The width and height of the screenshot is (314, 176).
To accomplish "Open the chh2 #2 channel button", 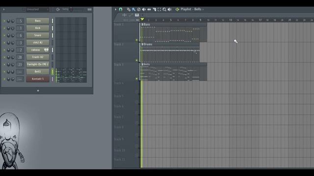I will click(x=38, y=43).
